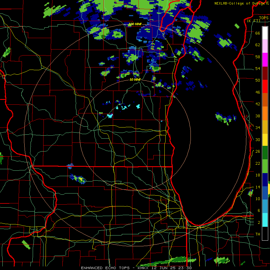Click the dark green 26 kft legend swatch
Viewport: 270px width, 270px height.
[x=265, y=152]
